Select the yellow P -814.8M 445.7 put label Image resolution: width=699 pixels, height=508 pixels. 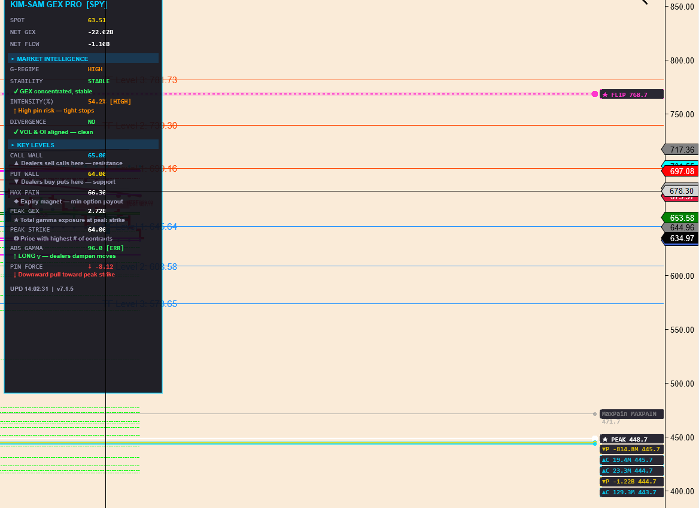(631, 449)
